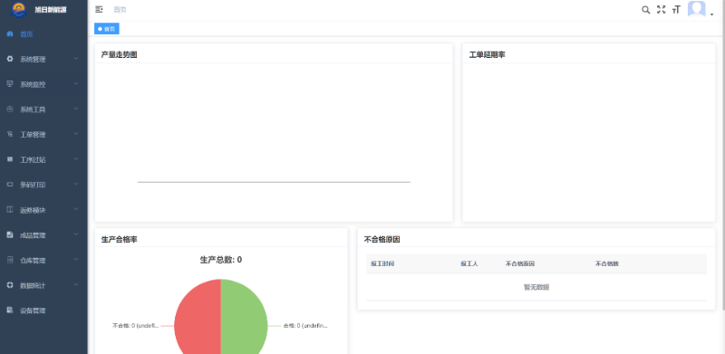Open the font size setting icon
Viewport: 725px width, 354px height.
tap(676, 10)
